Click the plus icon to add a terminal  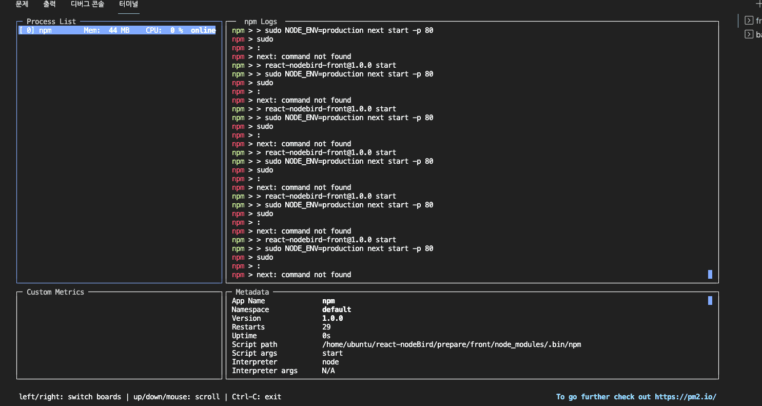759,4
